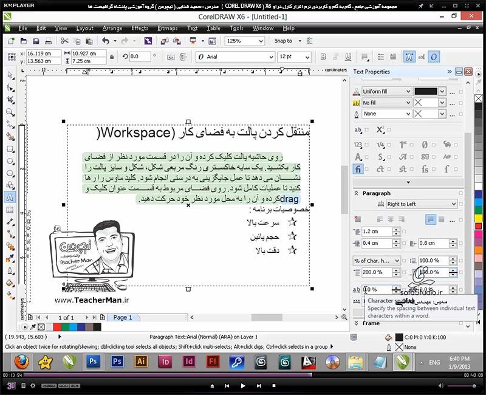Screen dimensions: 486x395
Task: Open the Effects menu
Action: (x=140, y=28)
